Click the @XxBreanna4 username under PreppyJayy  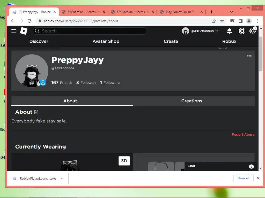click(x=63, y=68)
